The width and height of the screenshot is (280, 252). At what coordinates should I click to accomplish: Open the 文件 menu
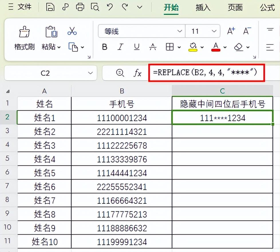[24, 7]
